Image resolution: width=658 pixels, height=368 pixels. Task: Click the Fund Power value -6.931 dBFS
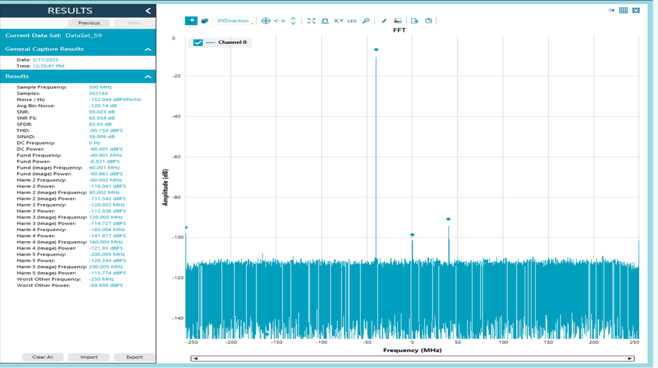click(x=104, y=161)
